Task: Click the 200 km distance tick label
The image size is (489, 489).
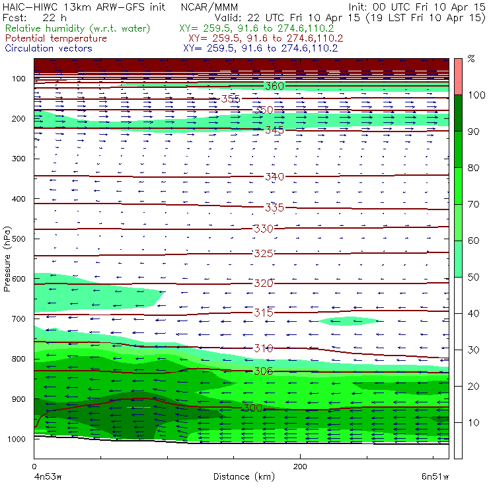Action: coord(300,467)
